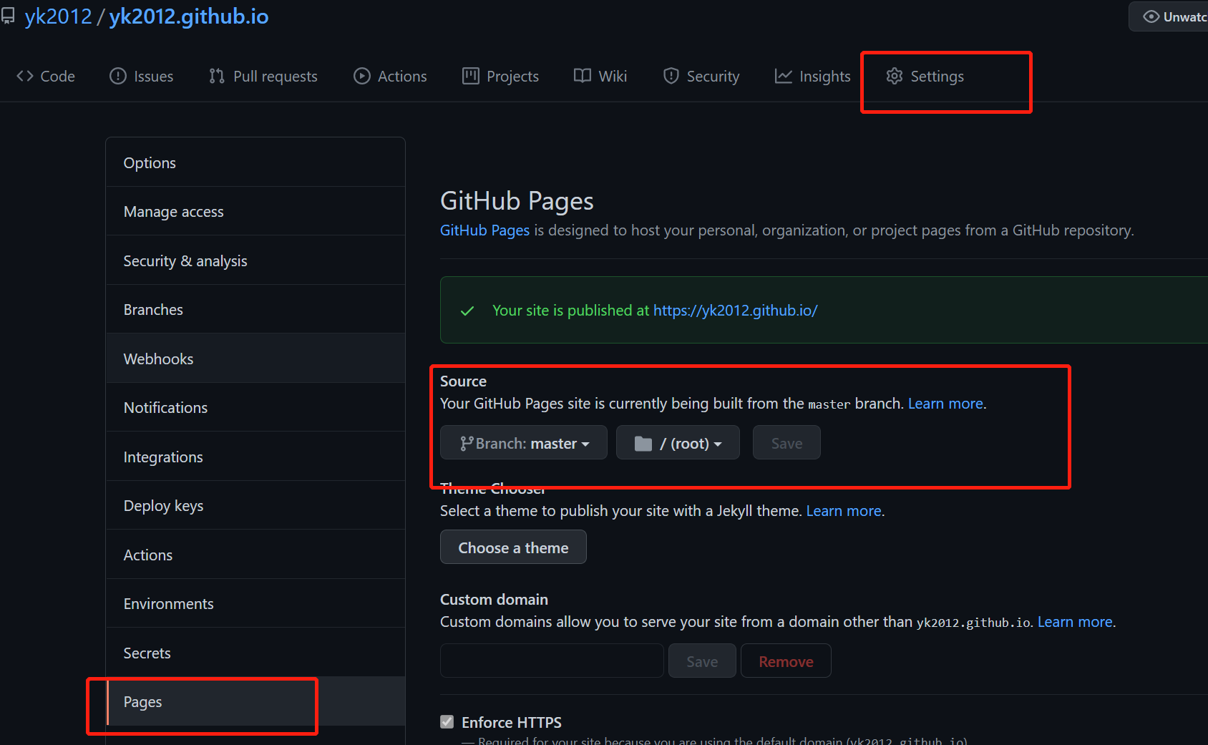The width and height of the screenshot is (1208, 745).
Task: Select Deploy keys in sidebar
Action: 255,506
